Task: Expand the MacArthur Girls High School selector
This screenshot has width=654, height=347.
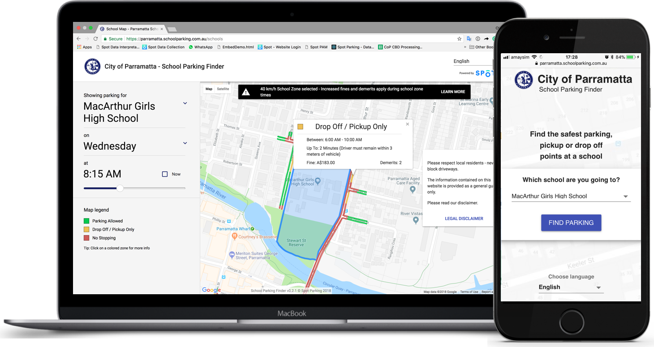Action: pyautogui.click(x=185, y=103)
